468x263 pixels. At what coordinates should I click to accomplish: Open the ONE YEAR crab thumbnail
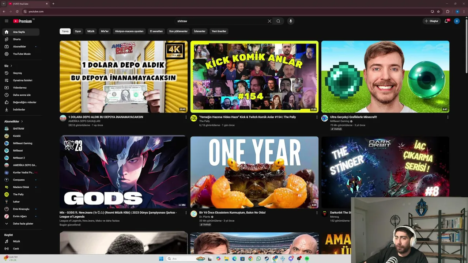tap(254, 172)
